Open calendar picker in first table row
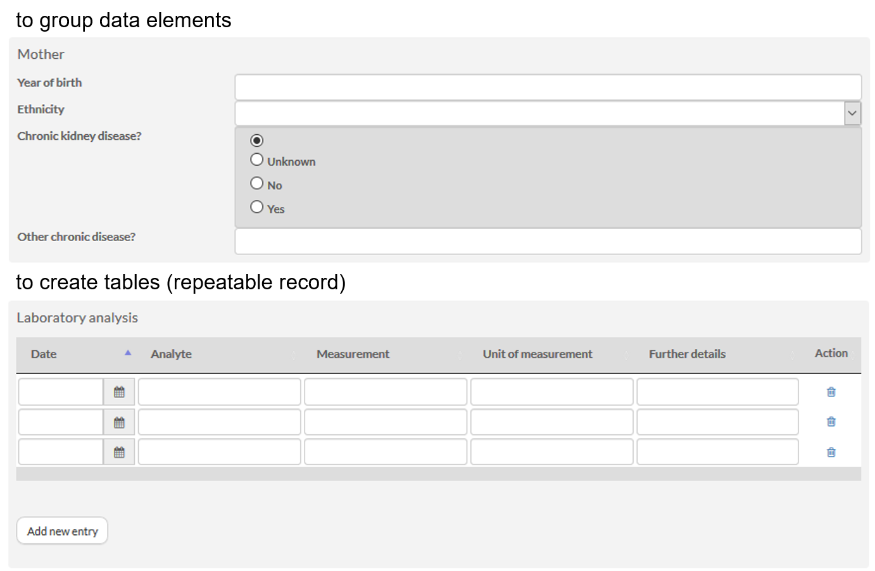The height and width of the screenshot is (571, 875). (119, 392)
